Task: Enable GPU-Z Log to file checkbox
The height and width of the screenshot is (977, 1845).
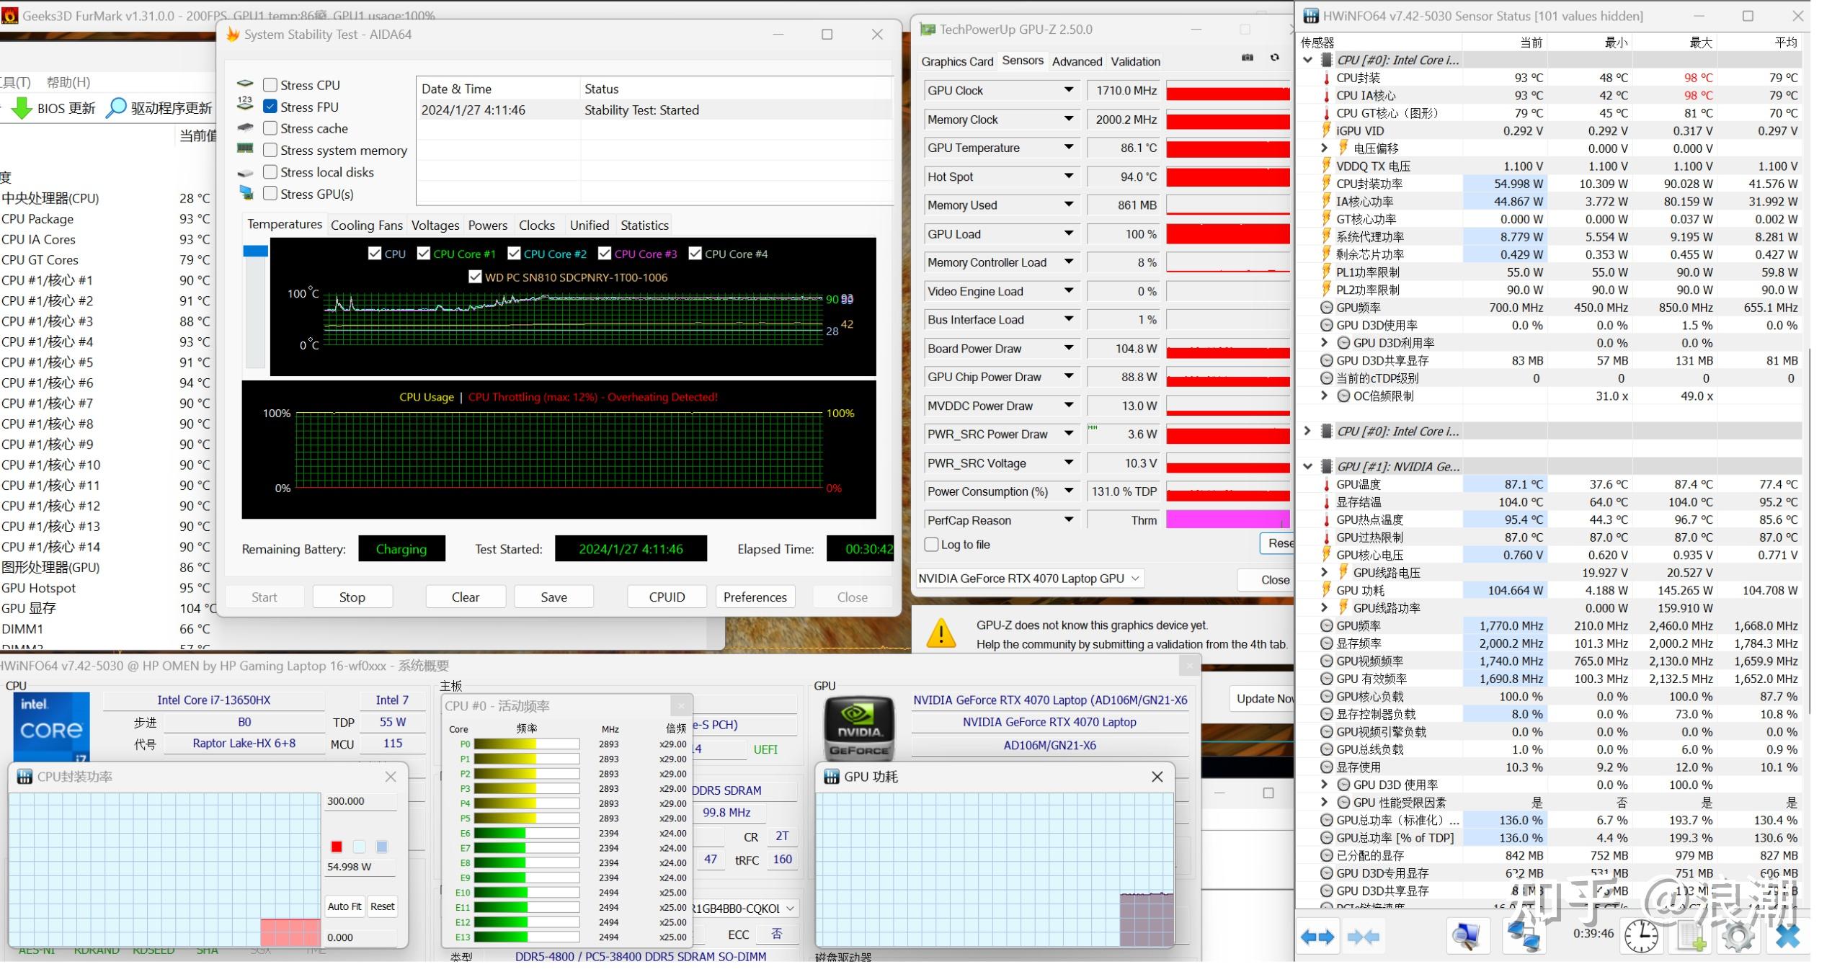Action: click(x=931, y=545)
